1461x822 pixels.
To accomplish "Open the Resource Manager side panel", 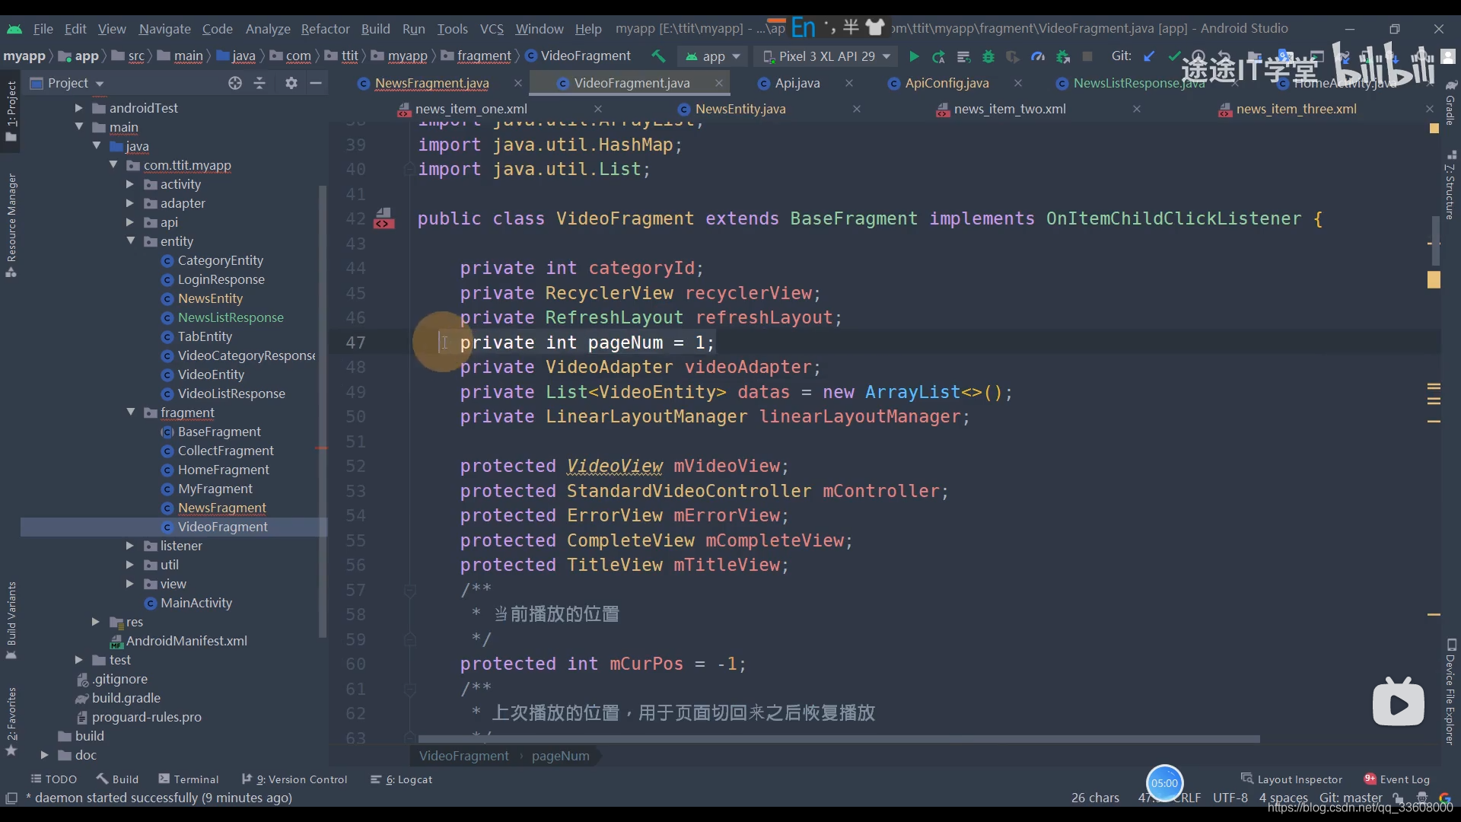I will pos(11,225).
